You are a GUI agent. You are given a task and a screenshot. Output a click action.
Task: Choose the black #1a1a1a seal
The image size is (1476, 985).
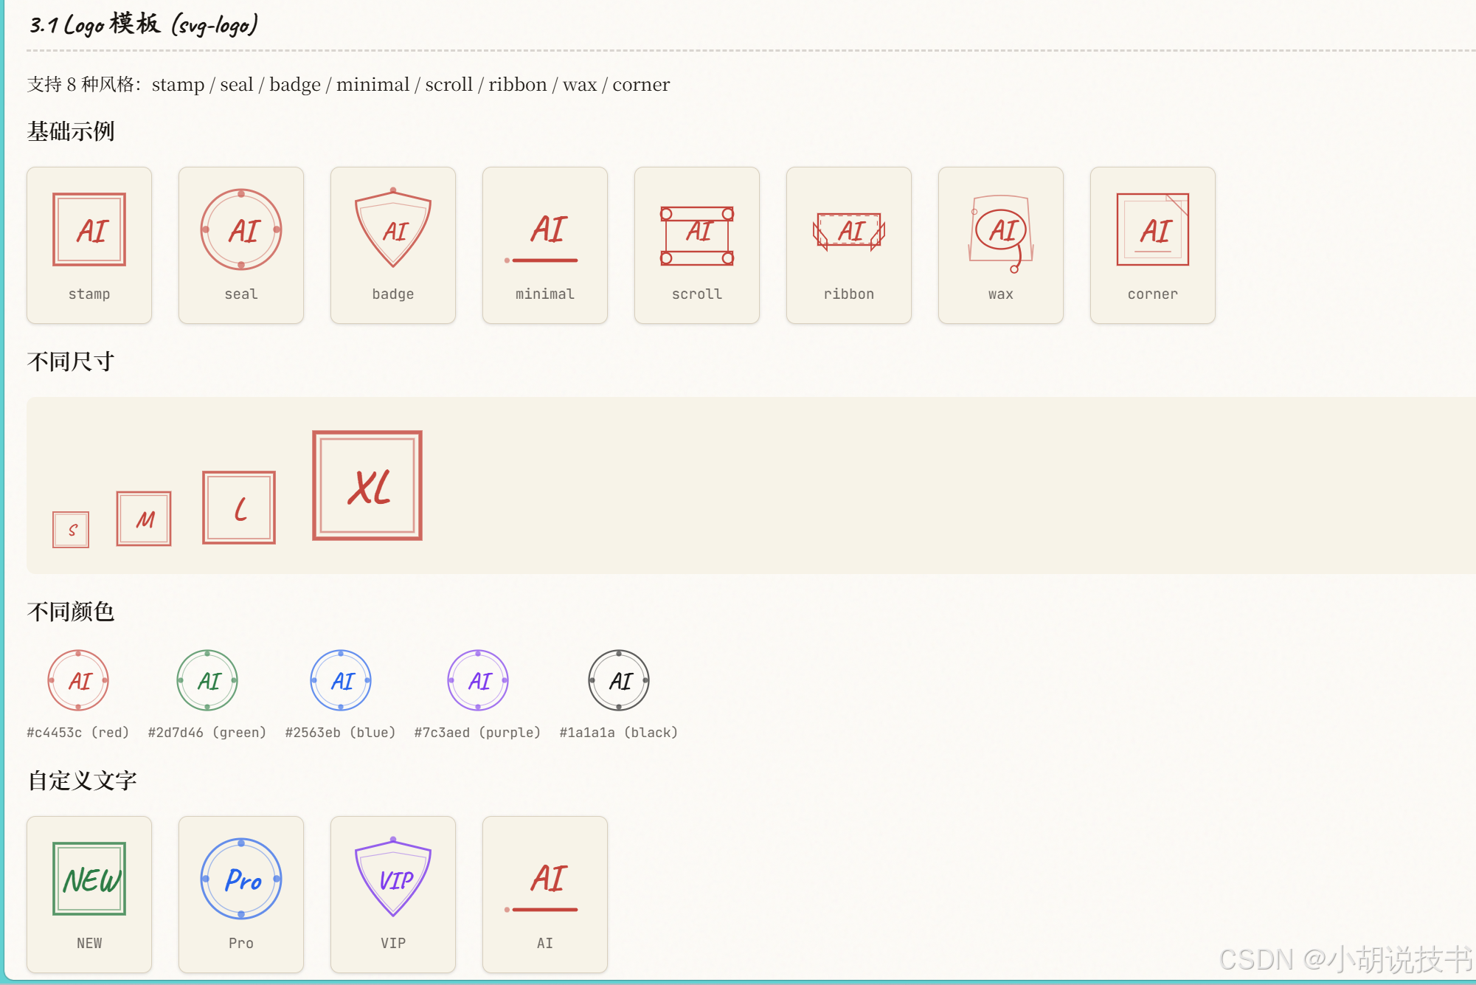click(x=619, y=680)
